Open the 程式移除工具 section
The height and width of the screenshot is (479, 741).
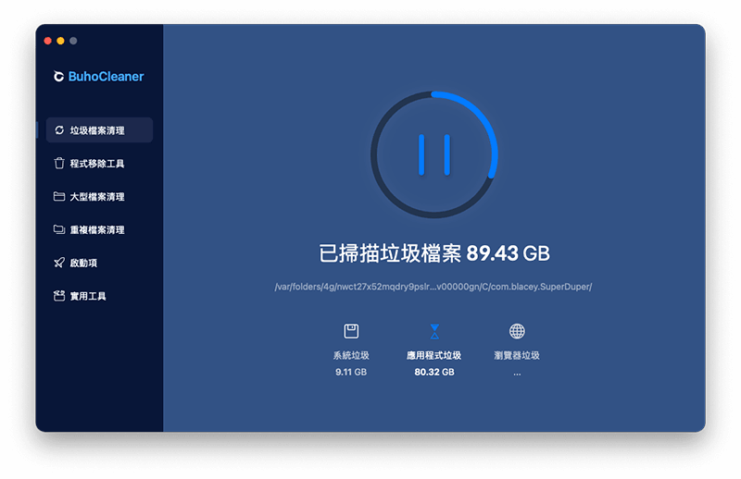(99, 164)
